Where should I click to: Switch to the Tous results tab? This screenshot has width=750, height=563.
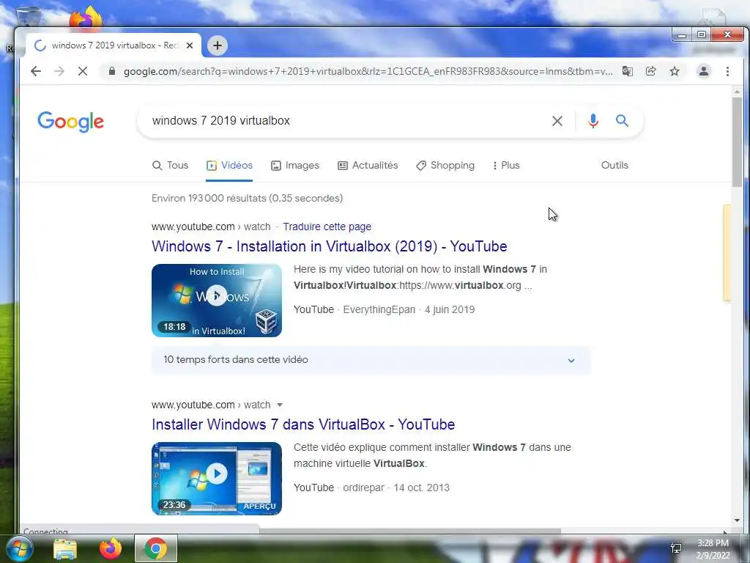click(170, 166)
